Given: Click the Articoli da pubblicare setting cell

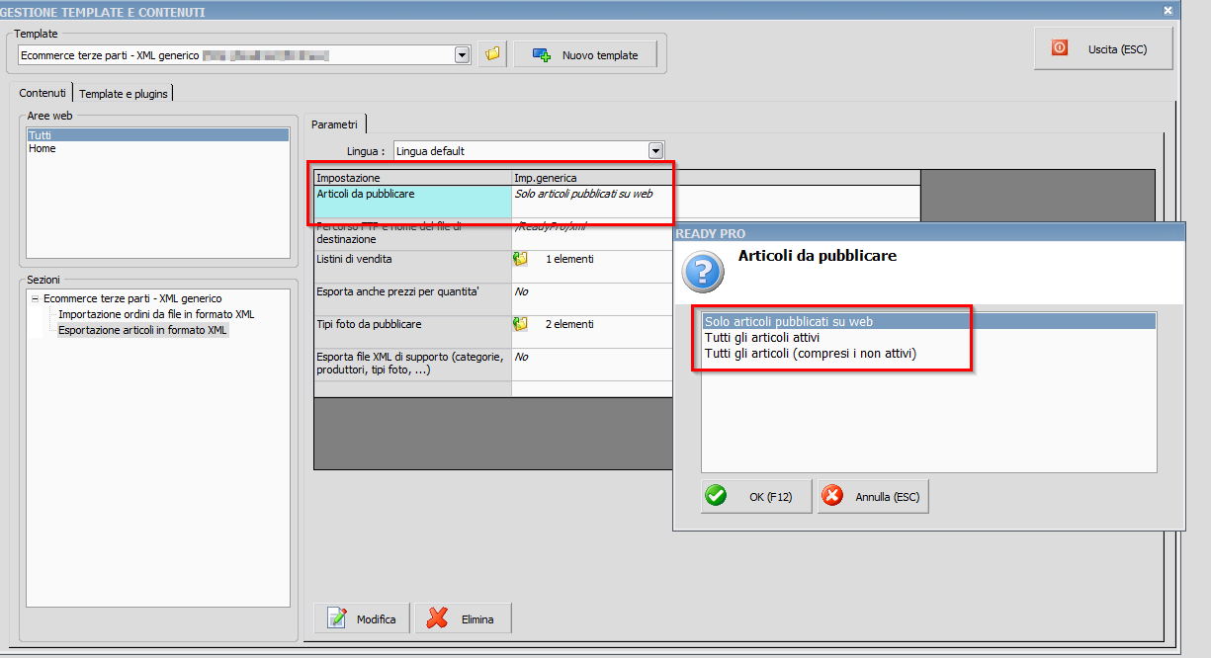Looking at the screenshot, I should (x=412, y=202).
